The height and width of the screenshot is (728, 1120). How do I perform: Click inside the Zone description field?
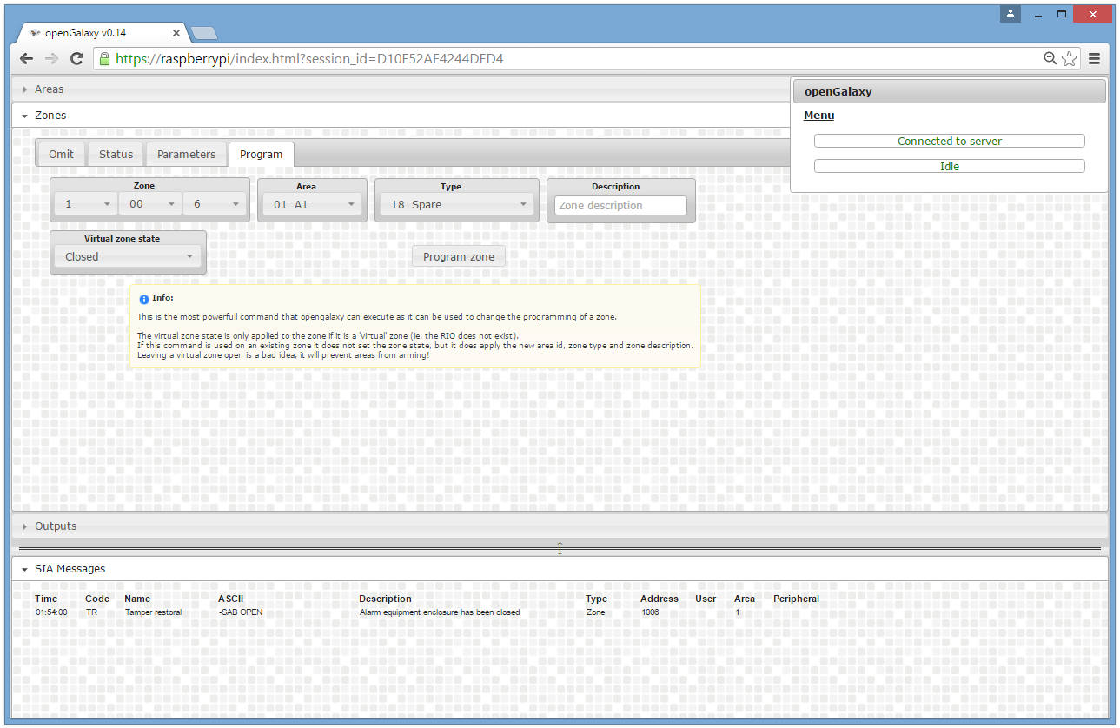[x=620, y=205]
